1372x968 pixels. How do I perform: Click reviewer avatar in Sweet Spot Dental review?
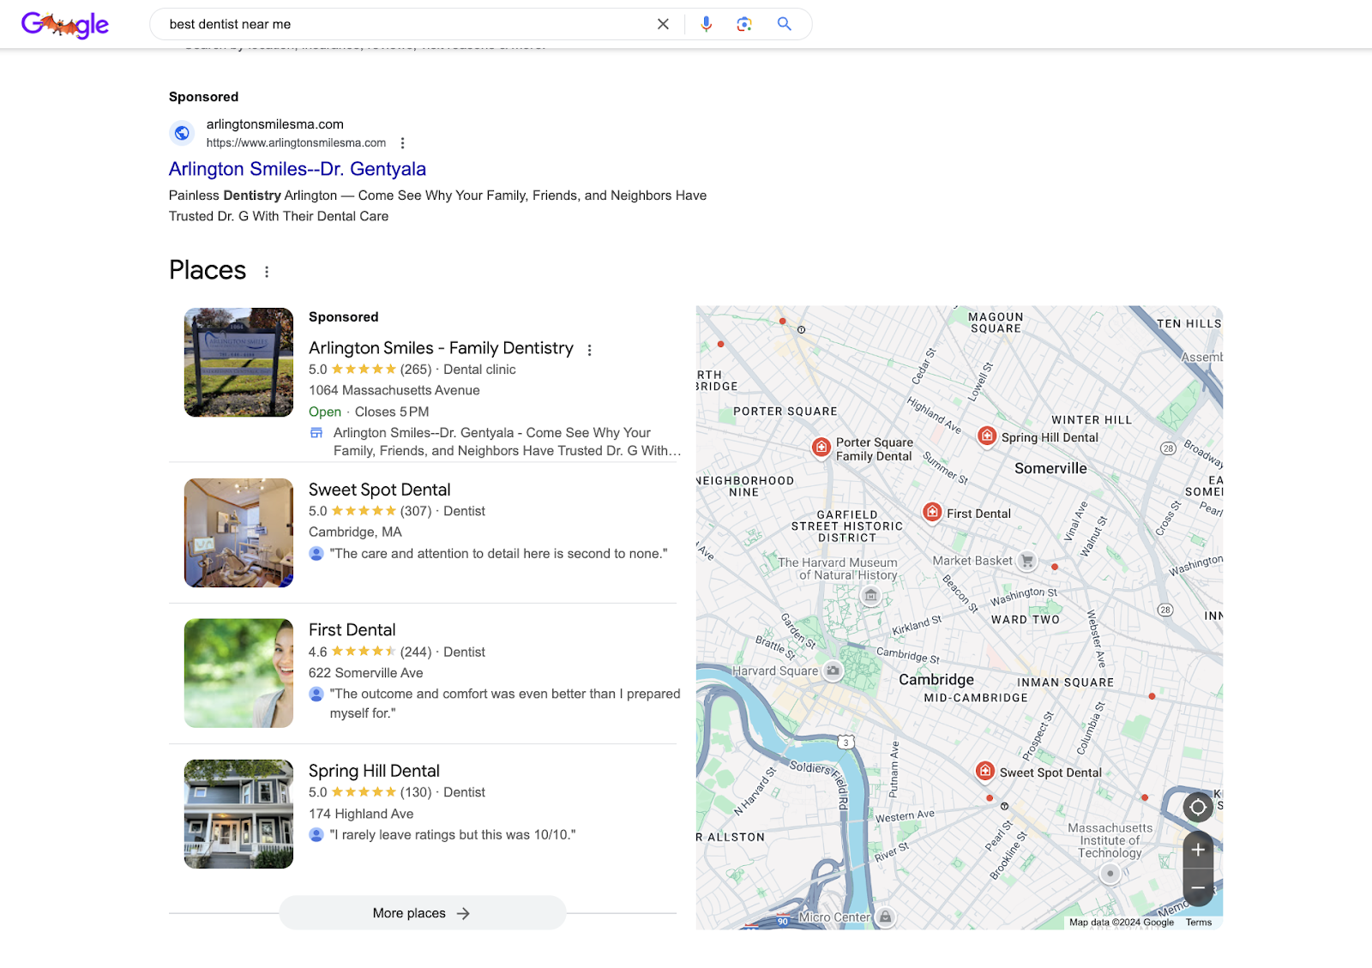click(316, 554)
